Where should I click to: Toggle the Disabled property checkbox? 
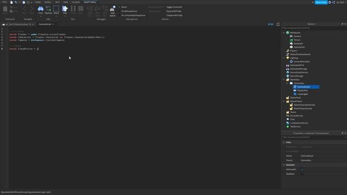tap(303, 174)
